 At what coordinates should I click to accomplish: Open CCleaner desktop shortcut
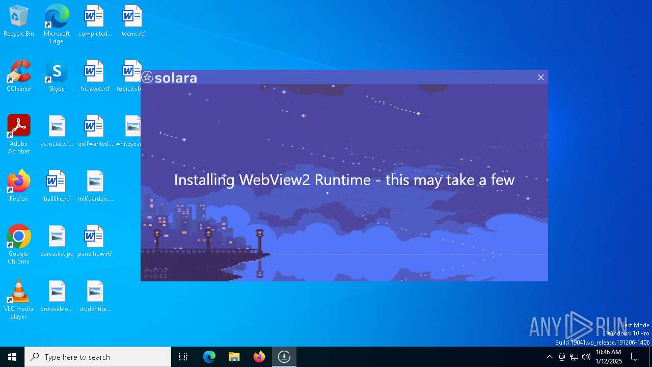pos(19,76)
